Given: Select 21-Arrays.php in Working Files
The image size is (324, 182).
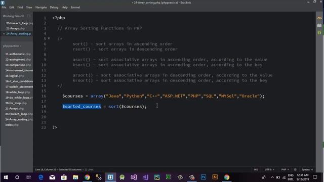Looking at the screenshot, I should [15, 28].
